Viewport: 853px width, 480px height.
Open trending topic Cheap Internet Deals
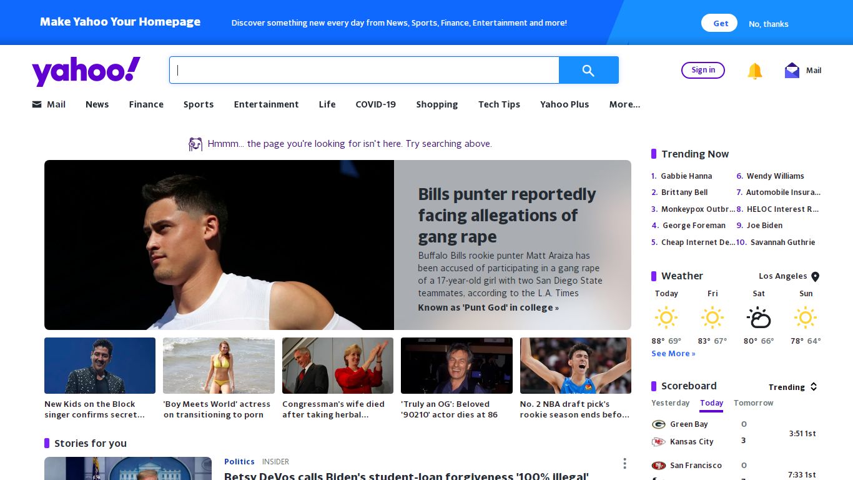point(698,242)
